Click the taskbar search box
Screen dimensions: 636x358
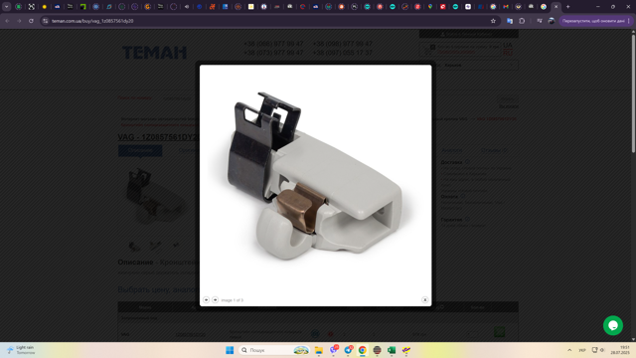(274, 350)
